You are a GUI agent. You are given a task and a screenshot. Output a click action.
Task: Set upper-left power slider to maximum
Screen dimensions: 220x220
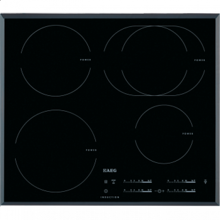(150, 181)
